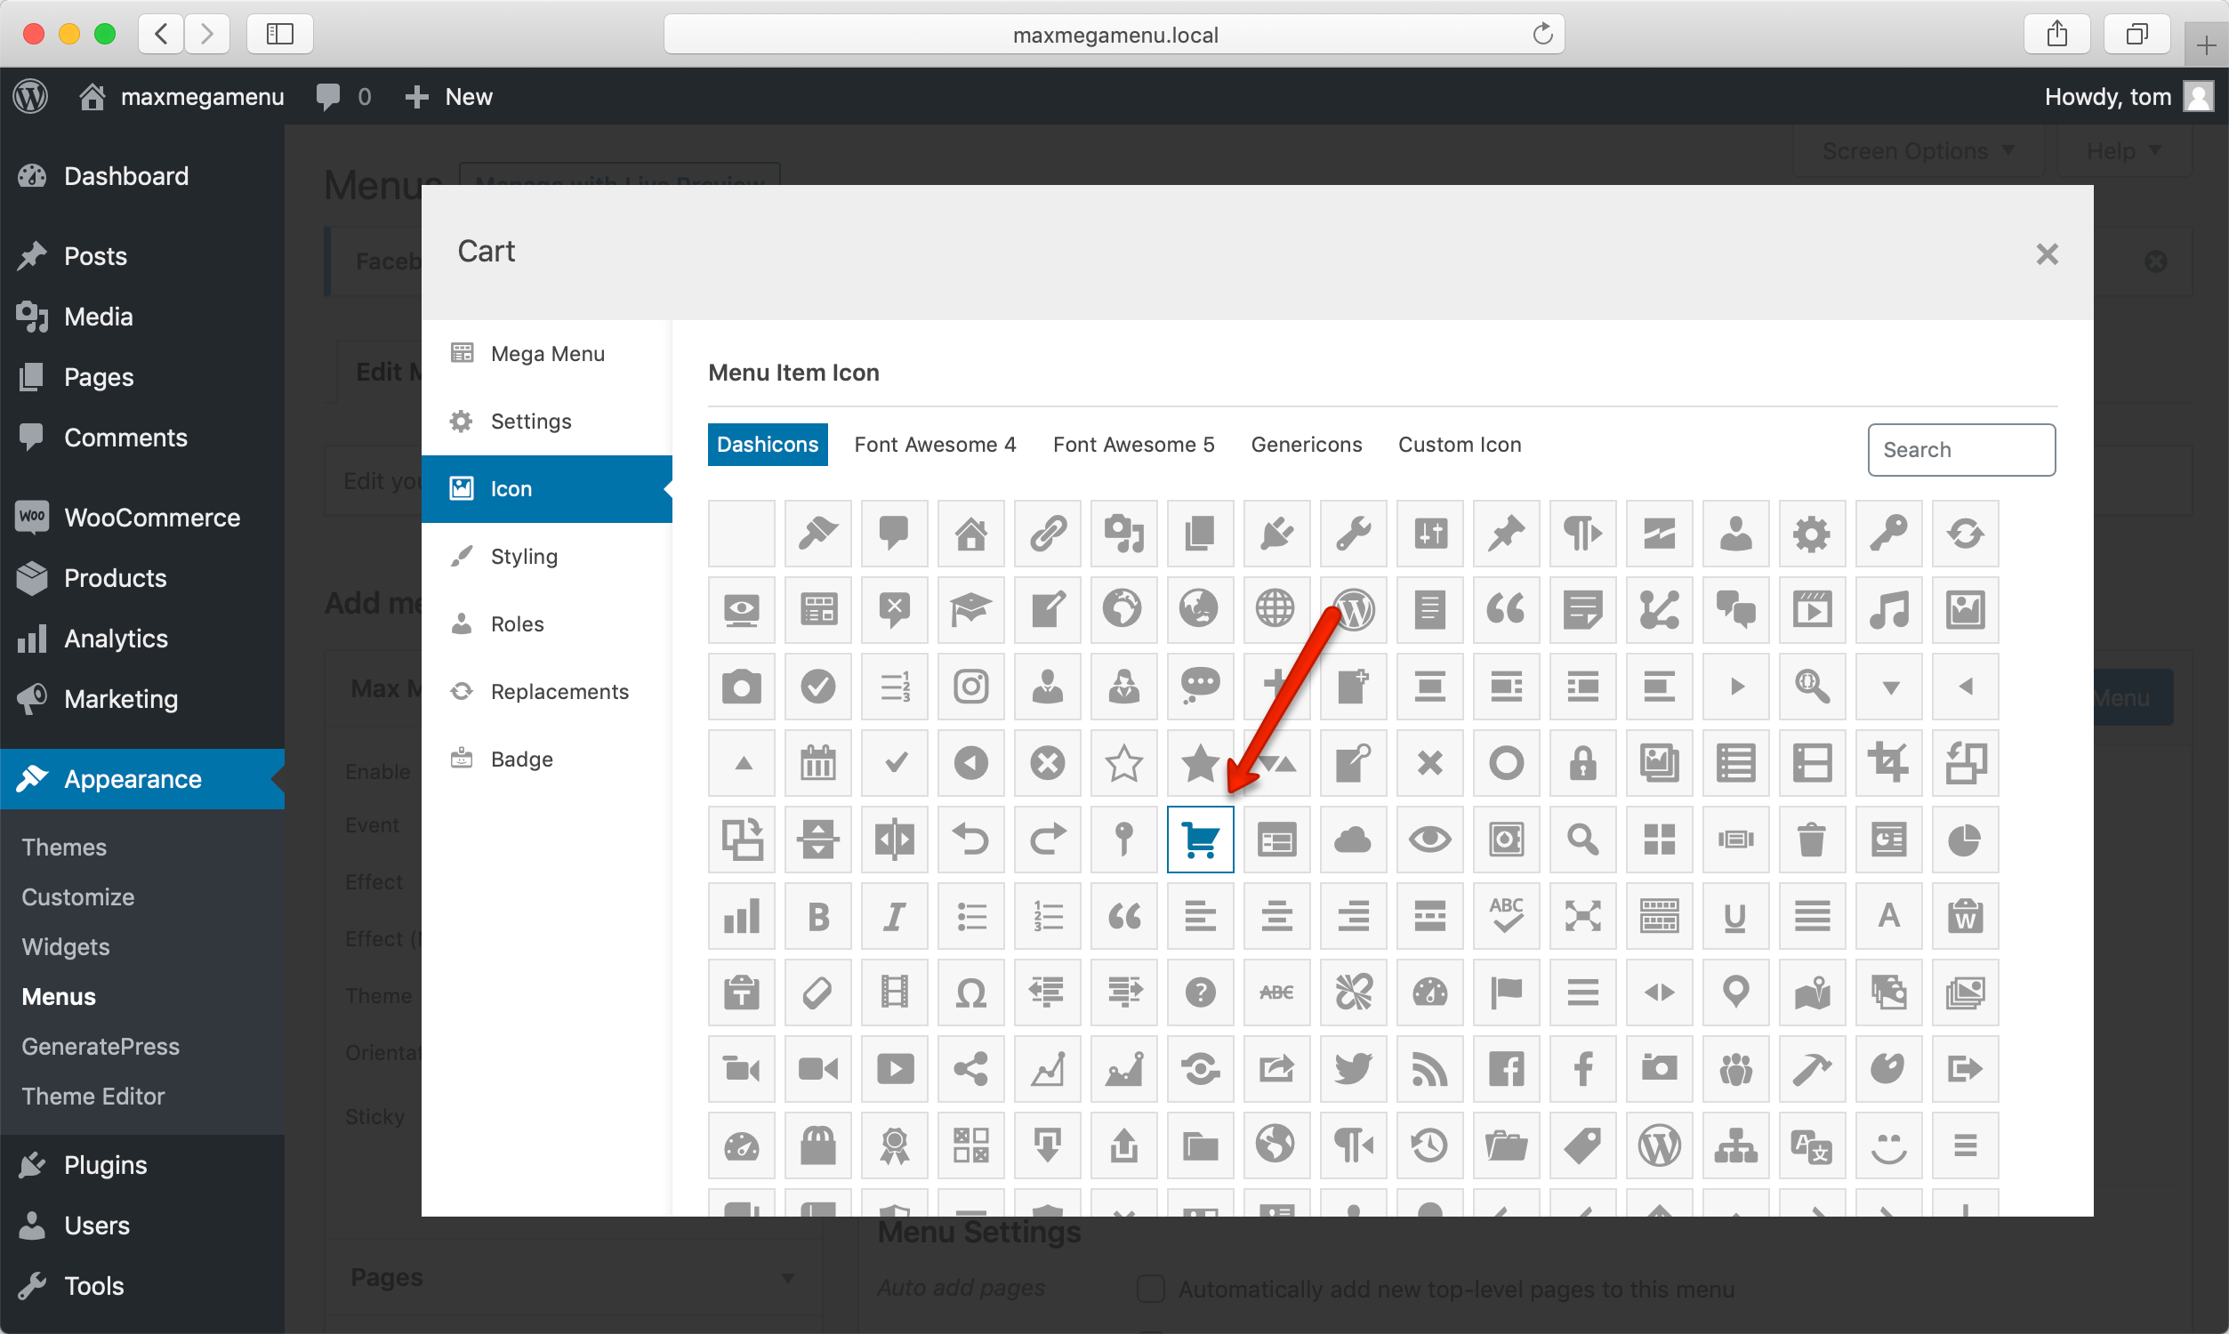2229x1334 pixels.
Task: Choose the RSS feed dashicon
Action: pyautogui.click(x=1429, y=1069)
